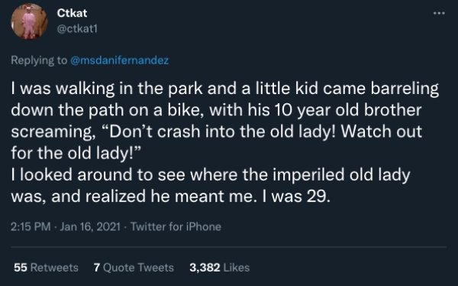Click the 2:15 PM timestamp
Screen dimensions: 458x286
pos(31,226)
